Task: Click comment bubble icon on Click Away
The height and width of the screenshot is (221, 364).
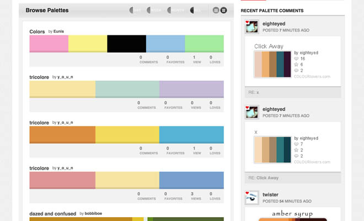Action: 296,71
